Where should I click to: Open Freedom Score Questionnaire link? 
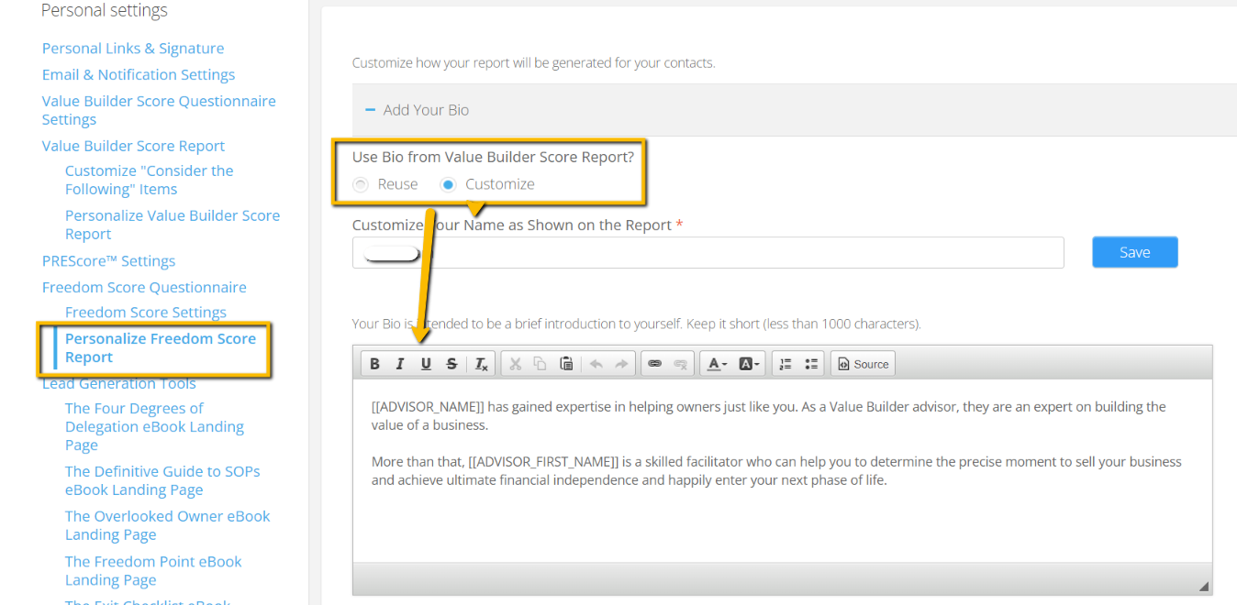point(144,288)
